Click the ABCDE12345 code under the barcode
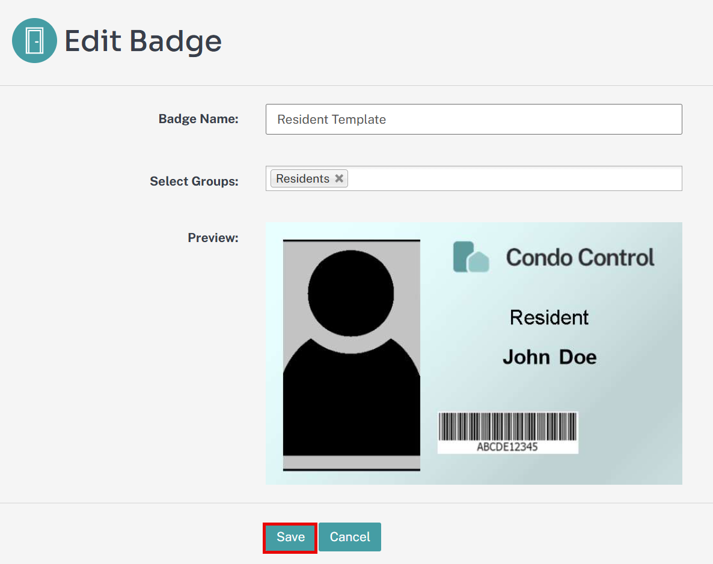Image resolution: width=713 pixels, height=564 pixels. pos(507,445)
